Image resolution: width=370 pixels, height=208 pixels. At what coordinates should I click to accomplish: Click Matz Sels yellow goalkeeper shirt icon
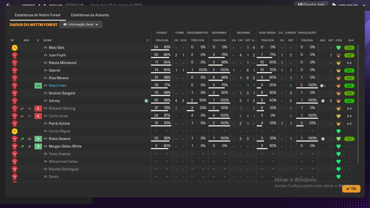[15, 48]
